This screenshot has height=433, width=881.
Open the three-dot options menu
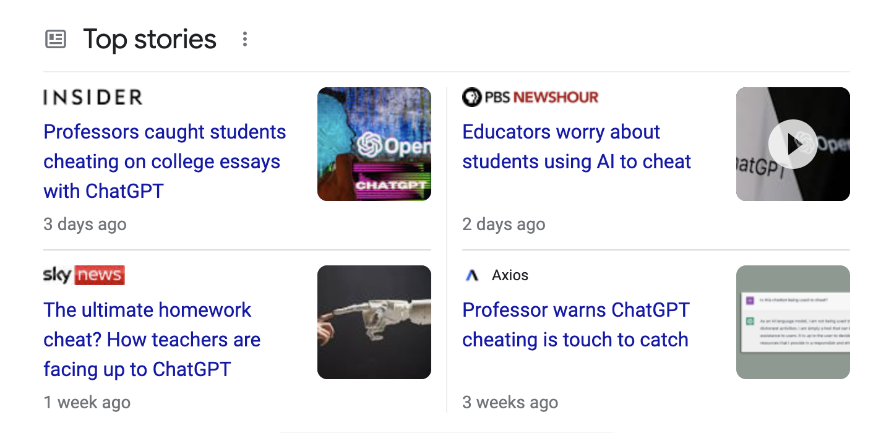click(245, 40)
